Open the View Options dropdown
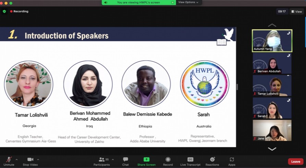 (188, 2)
